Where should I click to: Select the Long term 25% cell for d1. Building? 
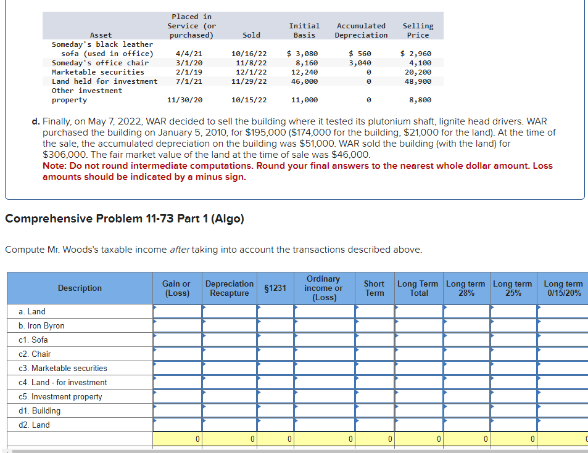tap(512, 410)
